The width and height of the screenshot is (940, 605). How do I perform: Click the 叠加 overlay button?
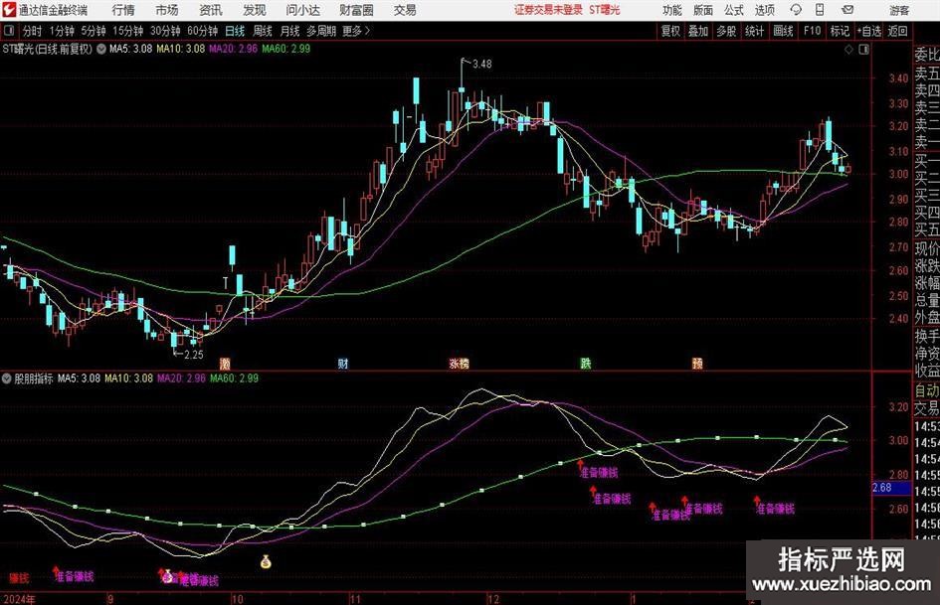click(x=698, y=31)
